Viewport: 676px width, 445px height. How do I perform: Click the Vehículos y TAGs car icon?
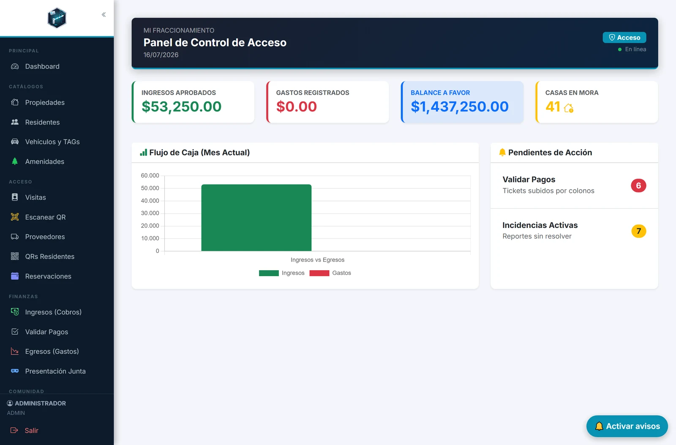[x=15, y=141]
